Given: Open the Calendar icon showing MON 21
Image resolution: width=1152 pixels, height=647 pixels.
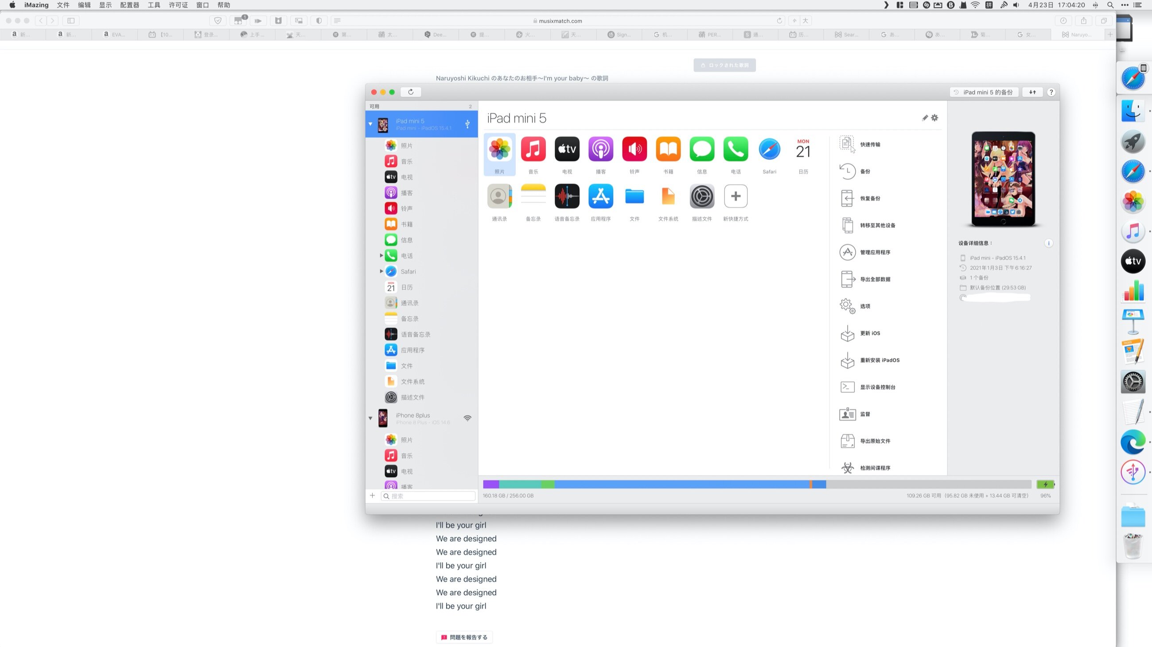Looking at the screenshot, I should [803, 149].
